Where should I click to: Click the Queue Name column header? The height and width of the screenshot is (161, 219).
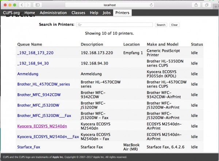(30, 44)
